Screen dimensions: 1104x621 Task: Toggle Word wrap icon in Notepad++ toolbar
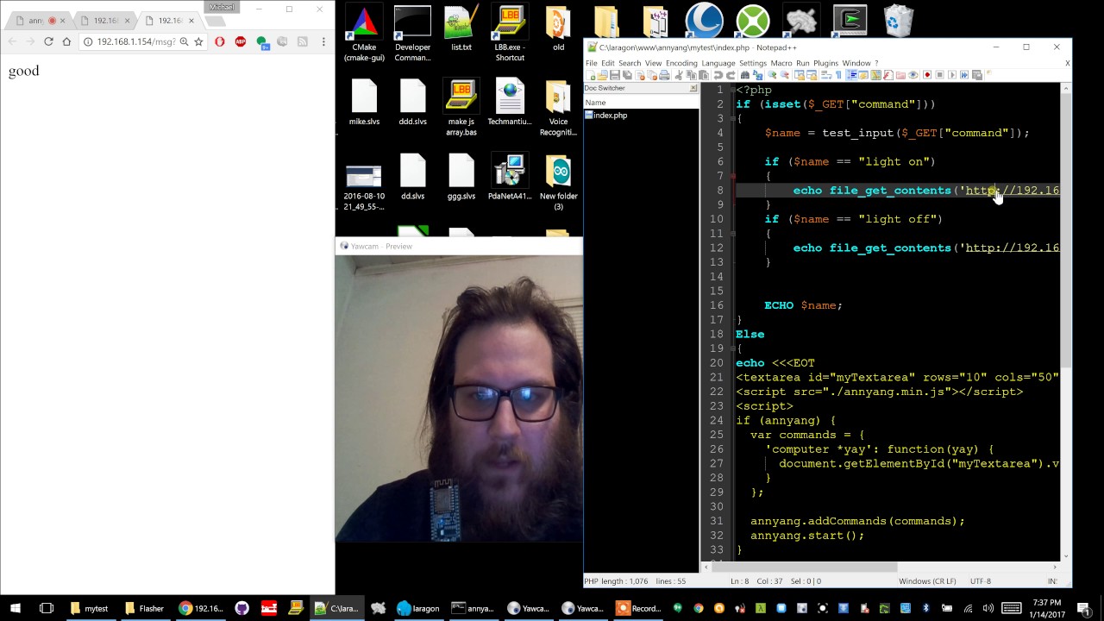coord(825,75)
